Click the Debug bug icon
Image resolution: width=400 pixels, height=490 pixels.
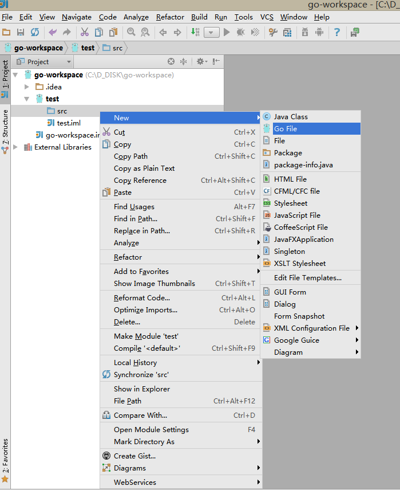[x=240, y=32]
